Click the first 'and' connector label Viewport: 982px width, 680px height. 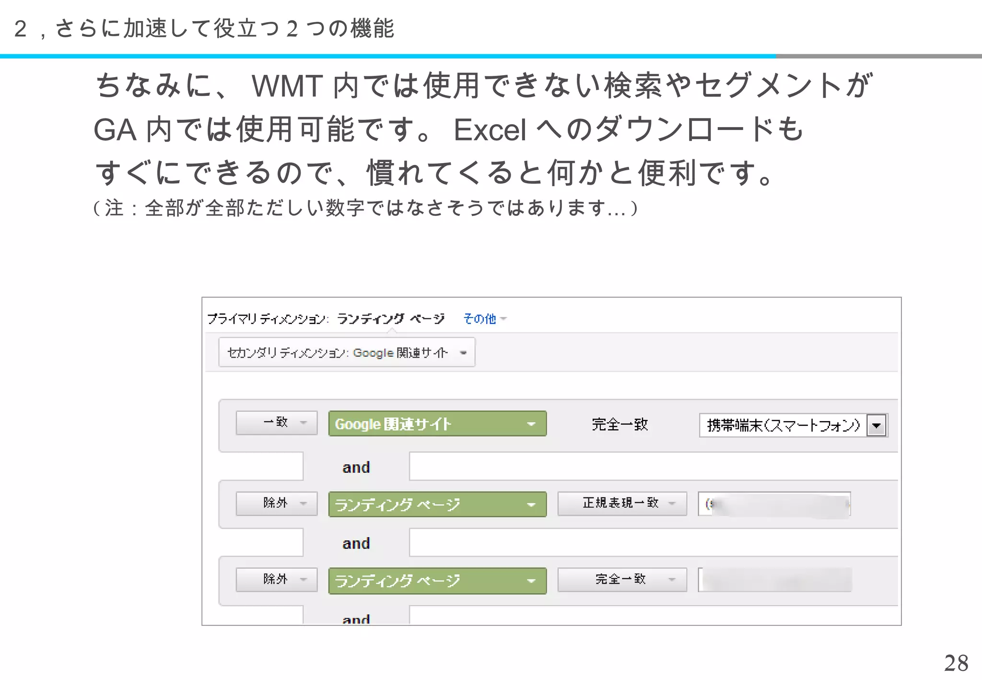tap(356, 467)
